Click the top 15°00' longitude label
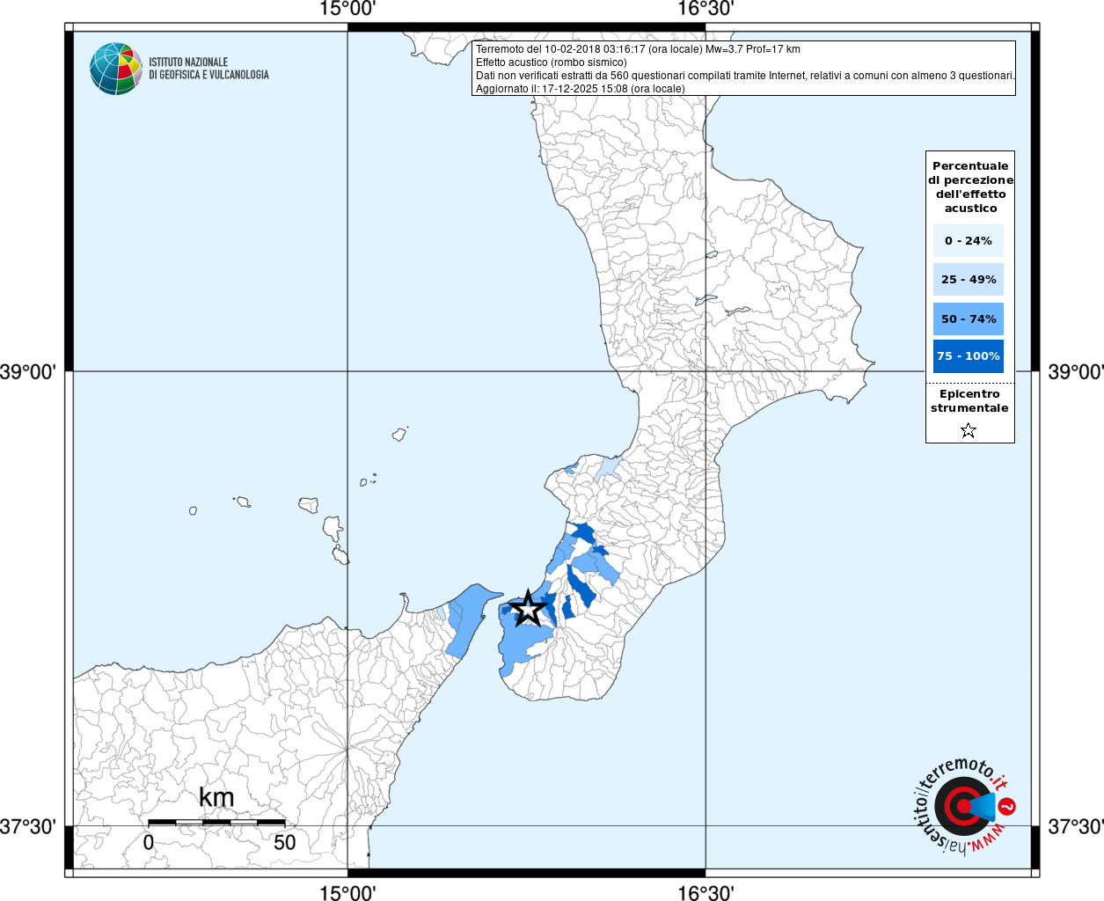Viewport: 1104px width, 901px height. coord(347,9)
